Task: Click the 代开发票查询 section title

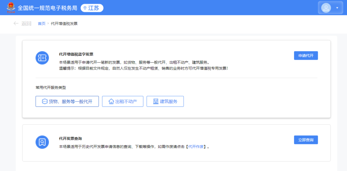Action: click(70, 139)
